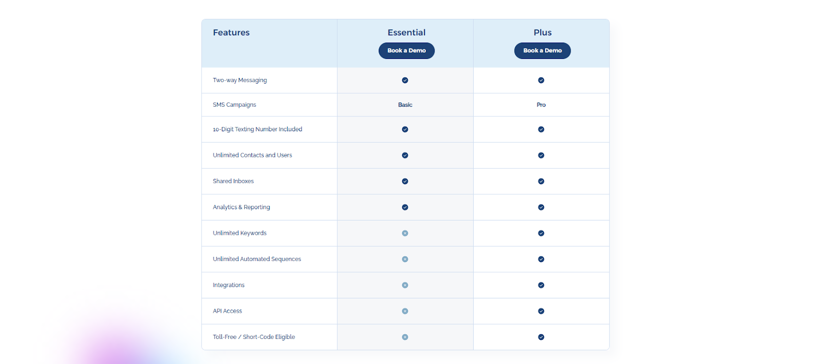This screenshot has width=821, height=364.
Task: Click Plus checkmark for Integrations
Action: tap(541, 286)
